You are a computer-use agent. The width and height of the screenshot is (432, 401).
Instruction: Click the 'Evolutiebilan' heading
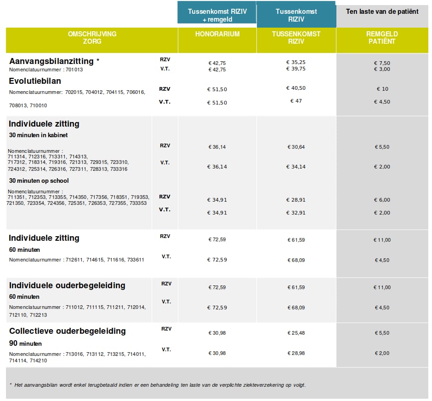(x=35, y=81)
